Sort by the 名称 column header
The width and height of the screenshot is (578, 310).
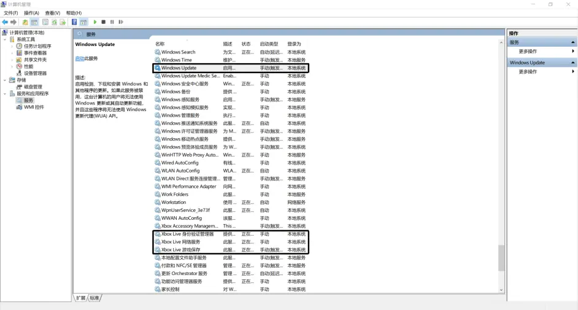160,44
